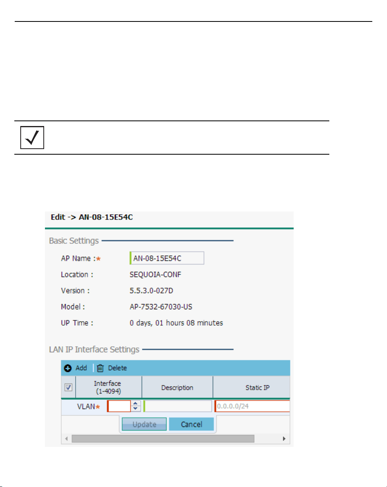Click the Static IP column header

click(x=257, y=387)
